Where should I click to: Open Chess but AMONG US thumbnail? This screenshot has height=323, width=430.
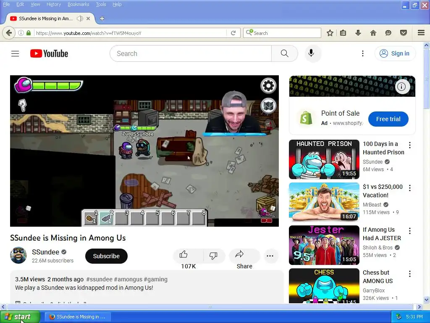coord(324,286)
